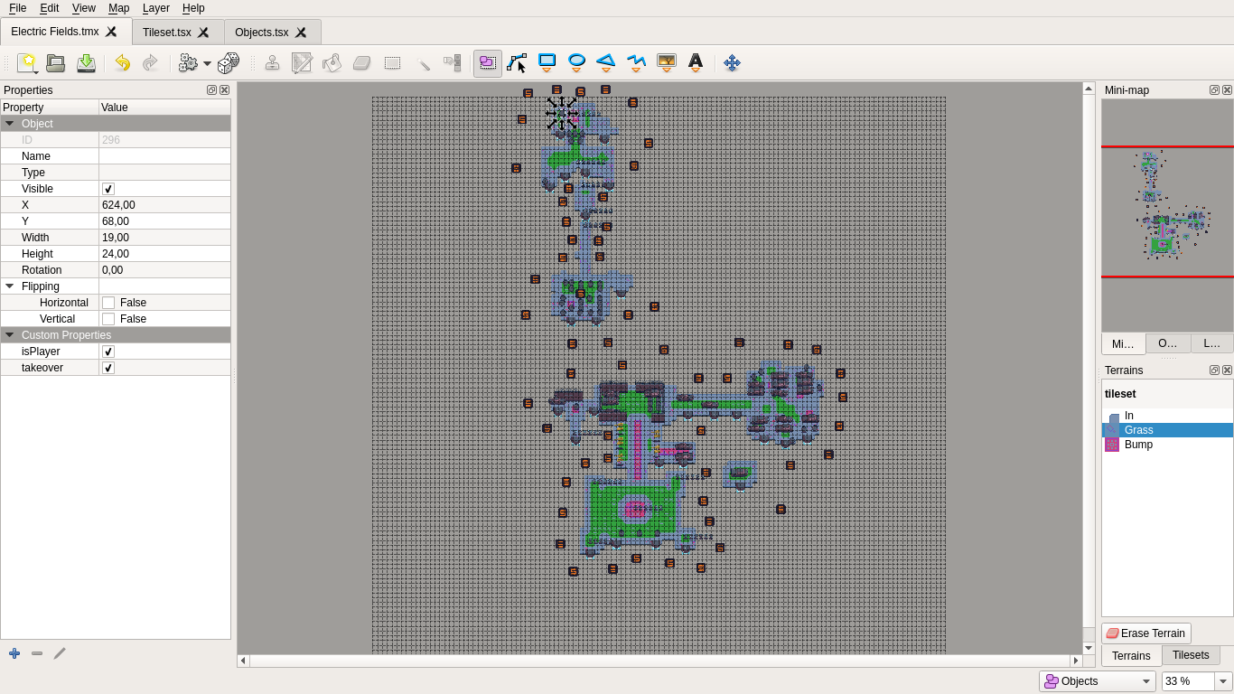Uncheck the takeover property checkbox
Viewport: 1234px width, 694px height.
click(x=108, y=368)
